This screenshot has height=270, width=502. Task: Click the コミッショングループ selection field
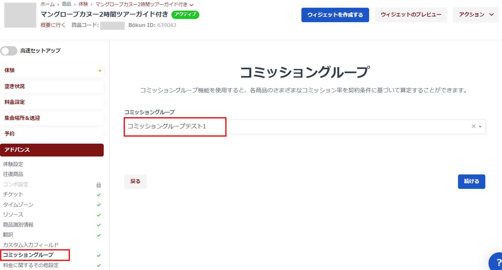click(295, 127)
